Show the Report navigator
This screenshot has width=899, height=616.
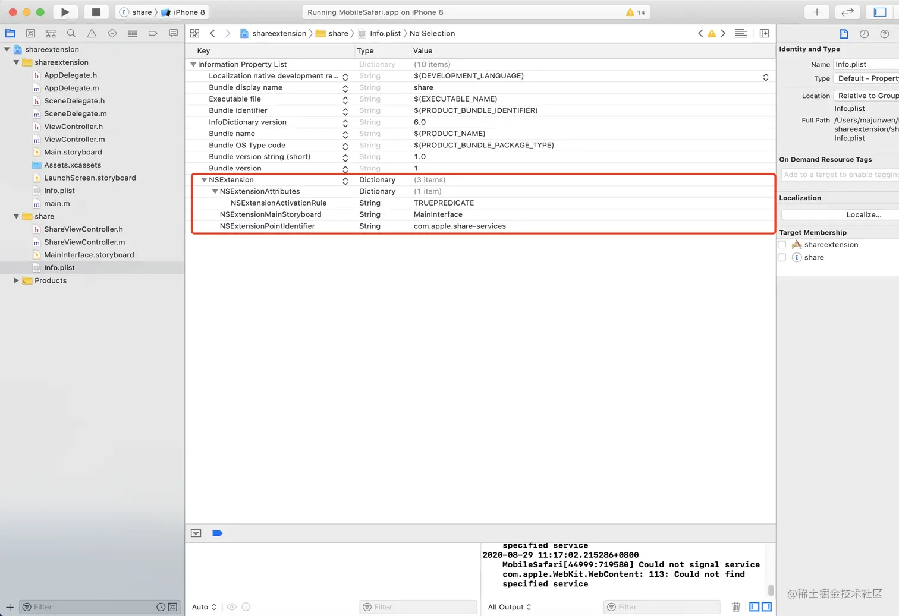pyautogui.click(x=173, y=33)
